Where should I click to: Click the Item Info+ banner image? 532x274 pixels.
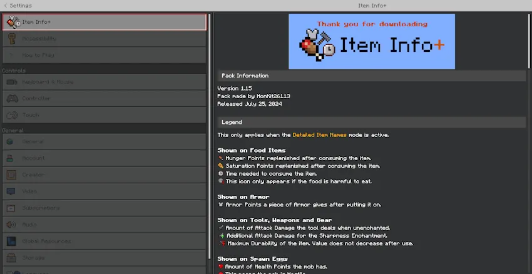[372, 41]
